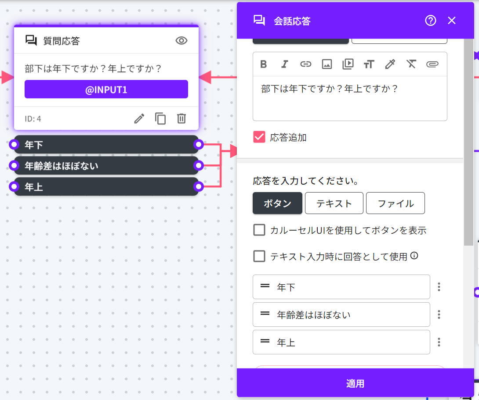The image size is (479, 400).
Task: Check テキスト入力時に回答として使用 option
Action: pyautogui.click(x=259, y=257)
